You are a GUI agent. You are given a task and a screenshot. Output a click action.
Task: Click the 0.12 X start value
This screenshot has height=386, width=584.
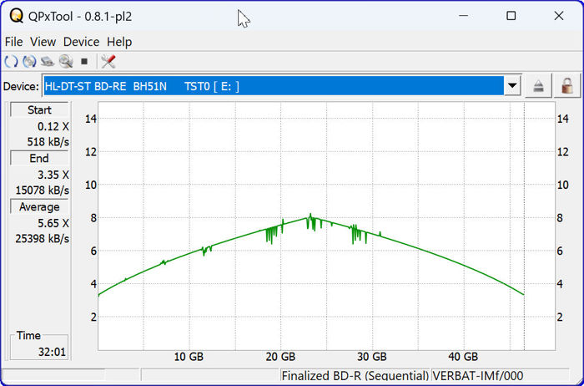click(53, 127)
